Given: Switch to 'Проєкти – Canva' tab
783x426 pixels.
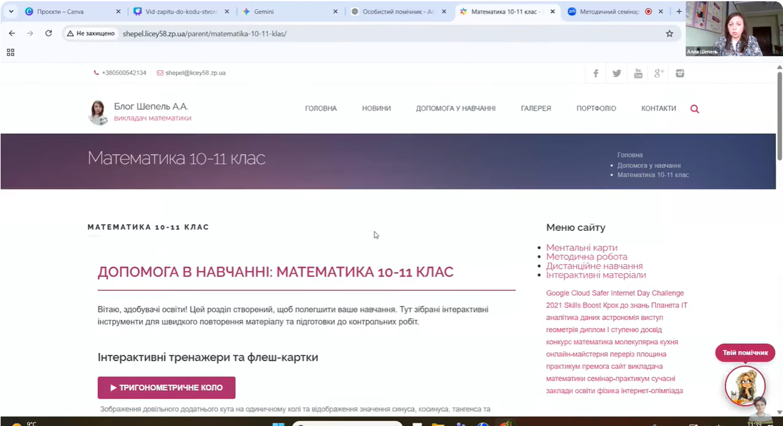Looking at the screenshot, I should pos(68,12).
